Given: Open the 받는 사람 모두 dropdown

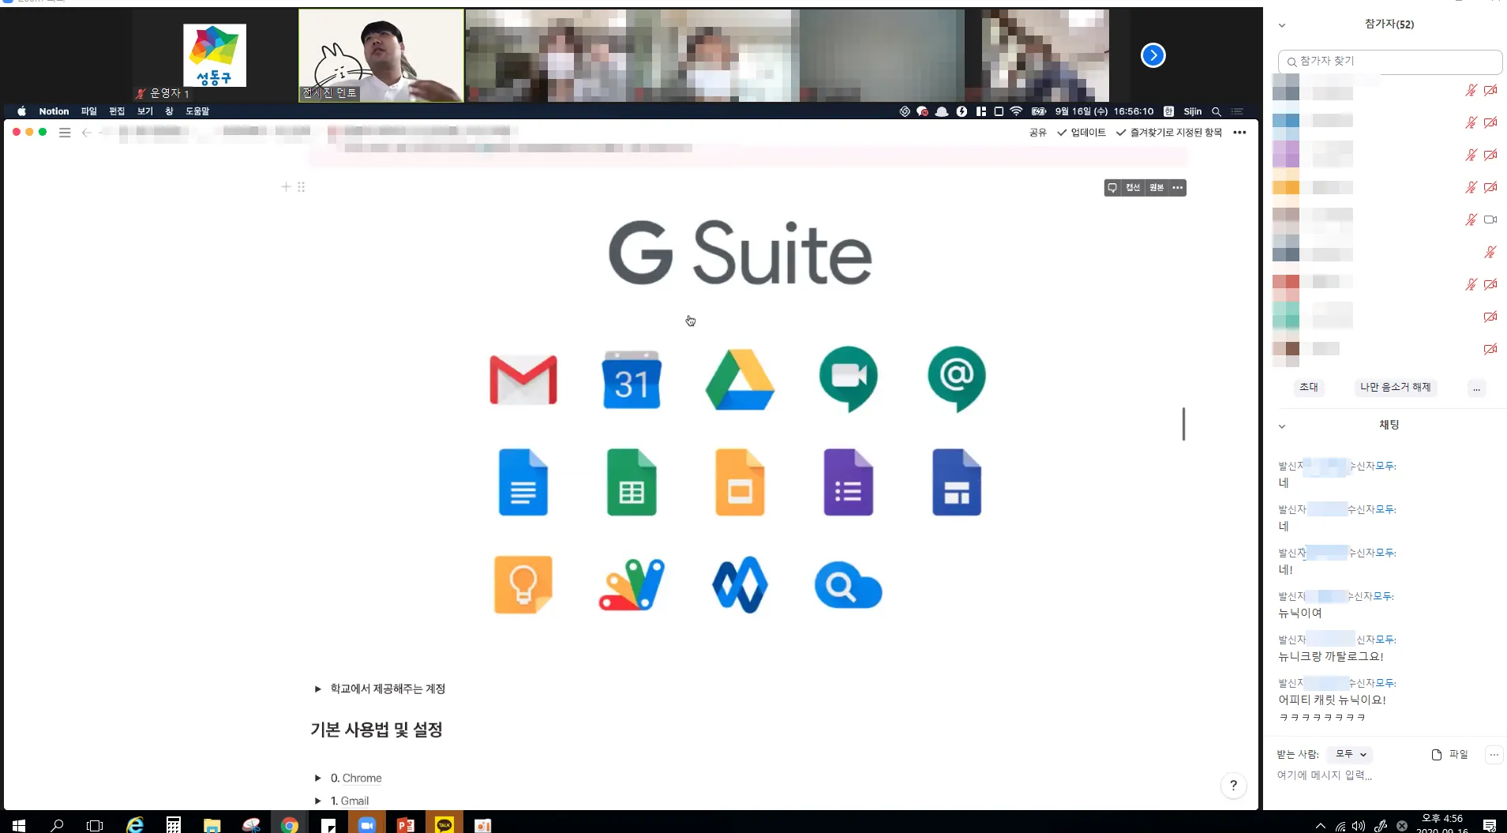Looking at the screenshot, I should (x=1351, y=754).
